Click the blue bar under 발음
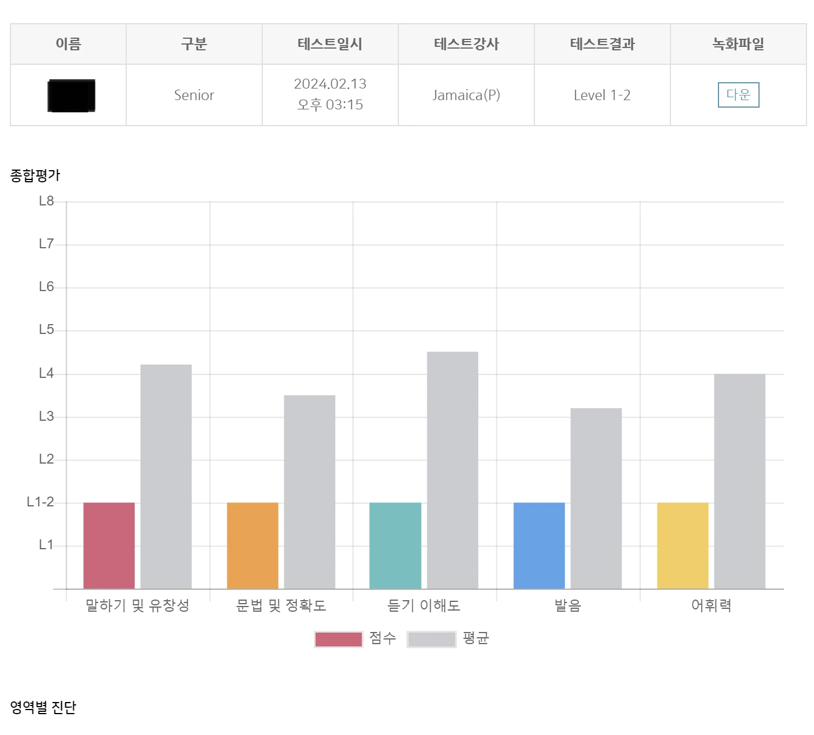The width and height of the screenshot is (814, 735). pos(538,544)
